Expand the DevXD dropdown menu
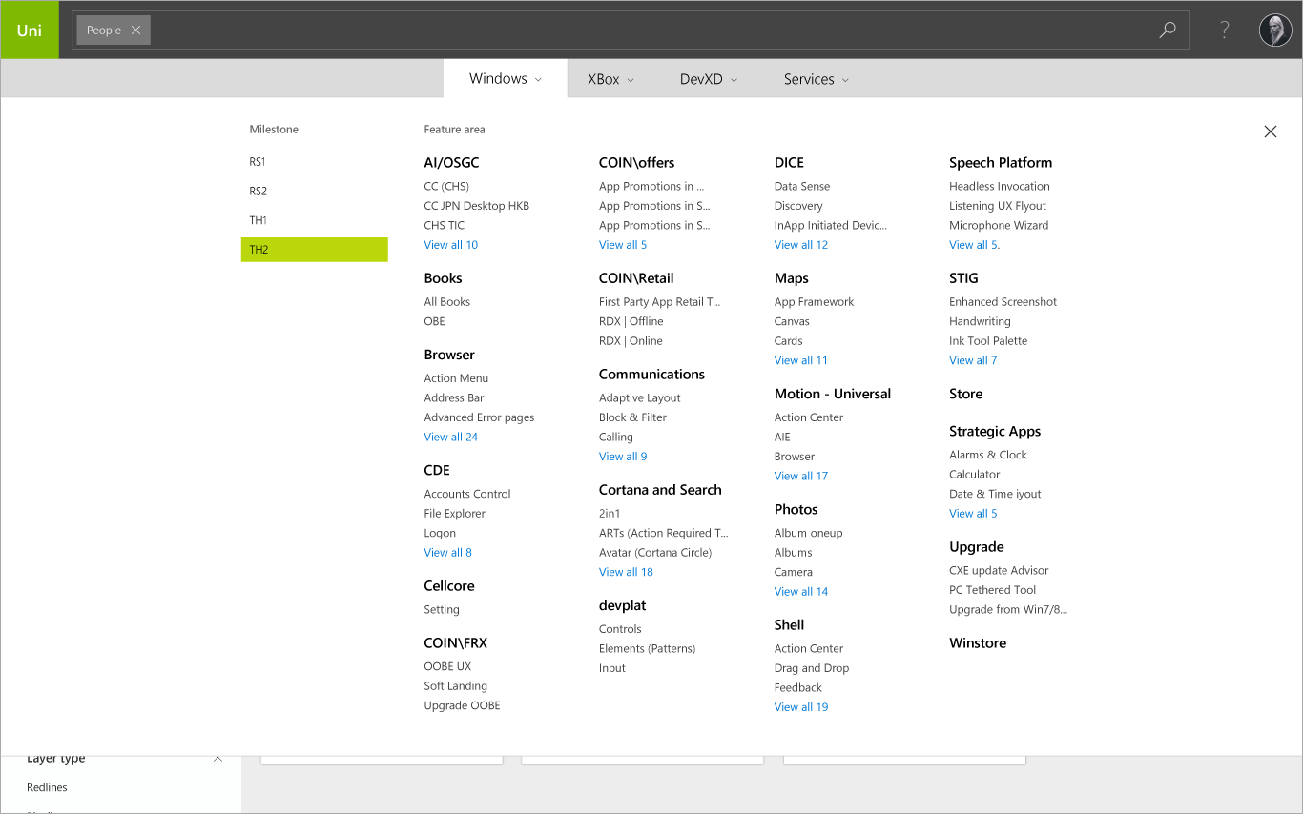Screen dimensions: 1303x814 pos(709,79)
